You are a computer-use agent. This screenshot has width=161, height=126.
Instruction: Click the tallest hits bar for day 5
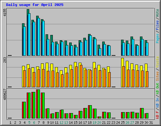pyautogui.click(x=28, y=11)
